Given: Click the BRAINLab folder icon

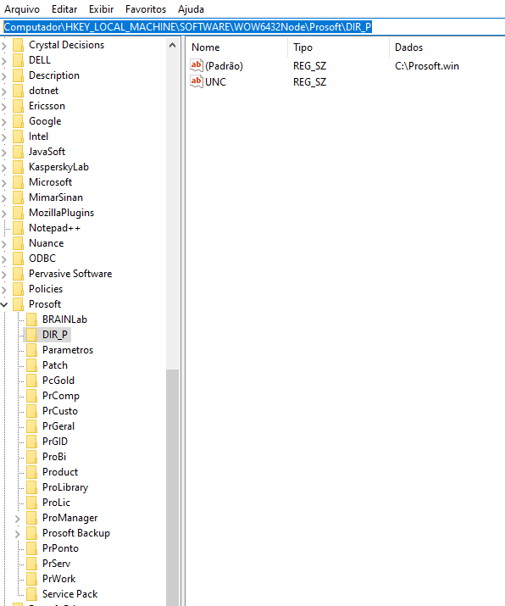Looking at the screenshot, I should click(x=31, y=320).
